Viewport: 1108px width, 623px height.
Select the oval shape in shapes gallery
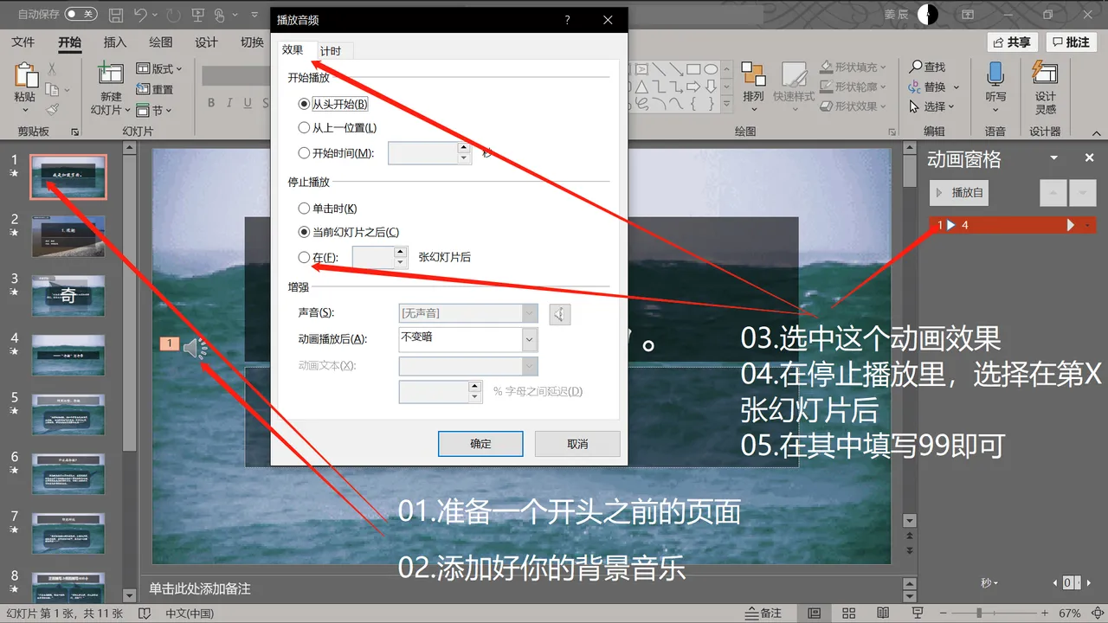click(x=711, y=69)
